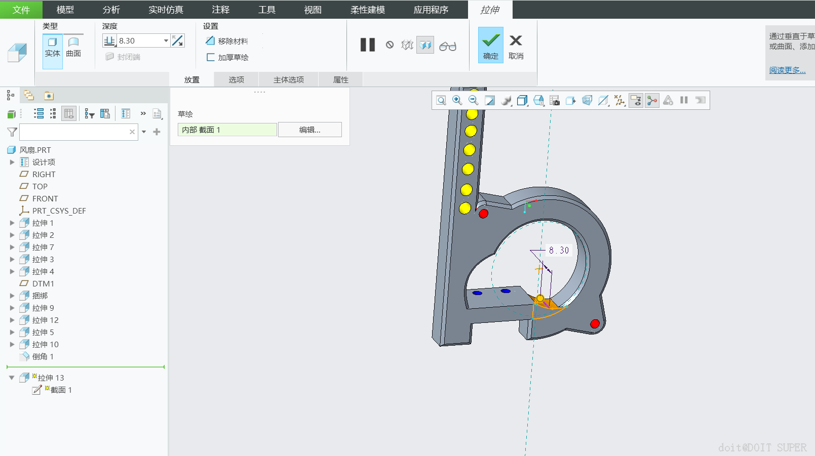Select the 曲面 surface type
815x456 pixels.
tap(73, 47)
